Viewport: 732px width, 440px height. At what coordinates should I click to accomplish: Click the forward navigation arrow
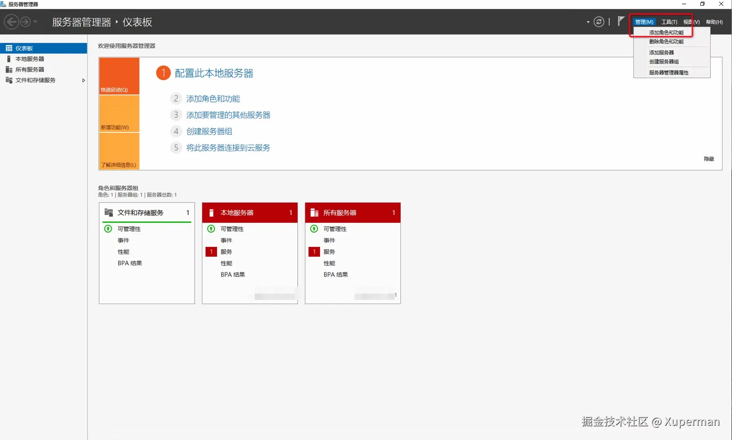coord(25,21)
